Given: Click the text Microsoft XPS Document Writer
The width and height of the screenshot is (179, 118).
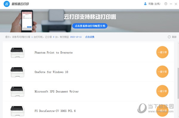Looking at the screenshot, I should point(57,91).
